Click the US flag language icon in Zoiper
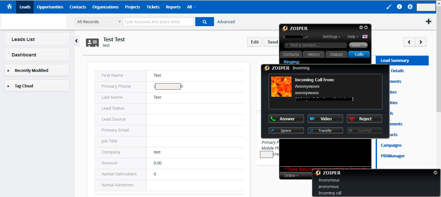Viewport: 441px width, 197px height. 365,36
